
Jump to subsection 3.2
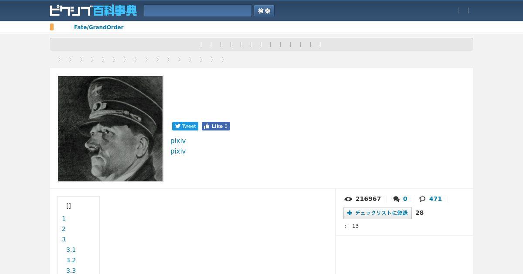(x=71, y=260)
